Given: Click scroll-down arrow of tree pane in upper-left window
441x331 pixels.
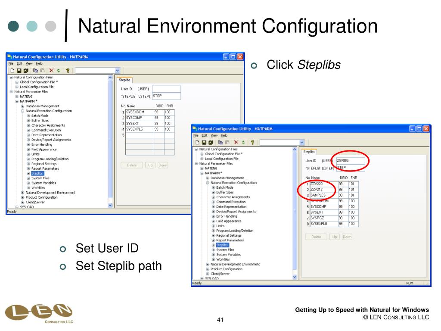Looking at the screenshot, I should [110, 206].
